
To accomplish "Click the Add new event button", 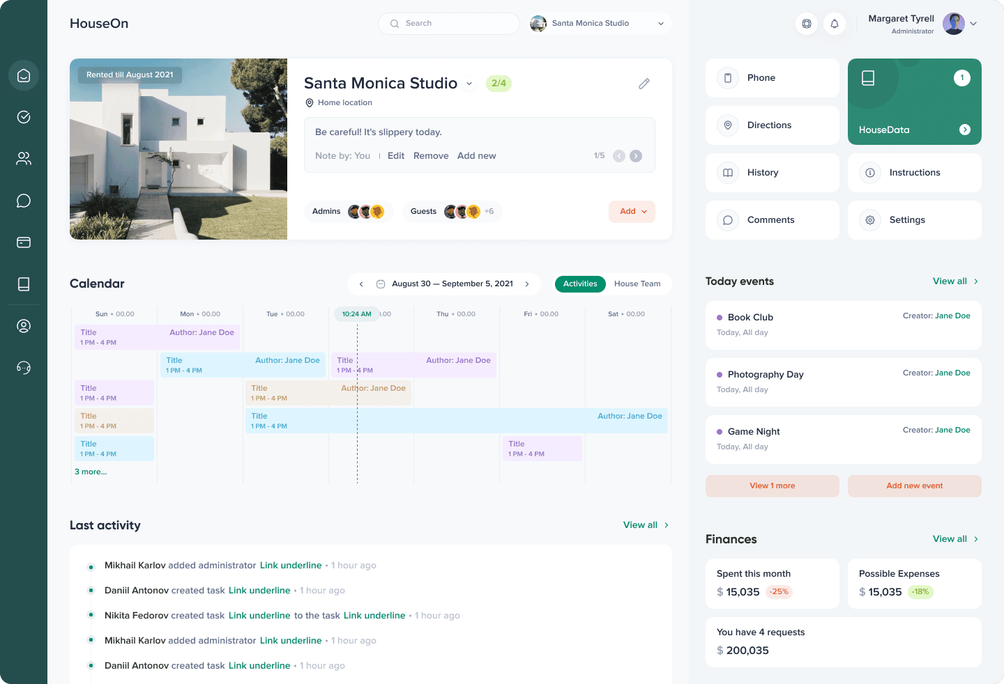I will 915,486.
